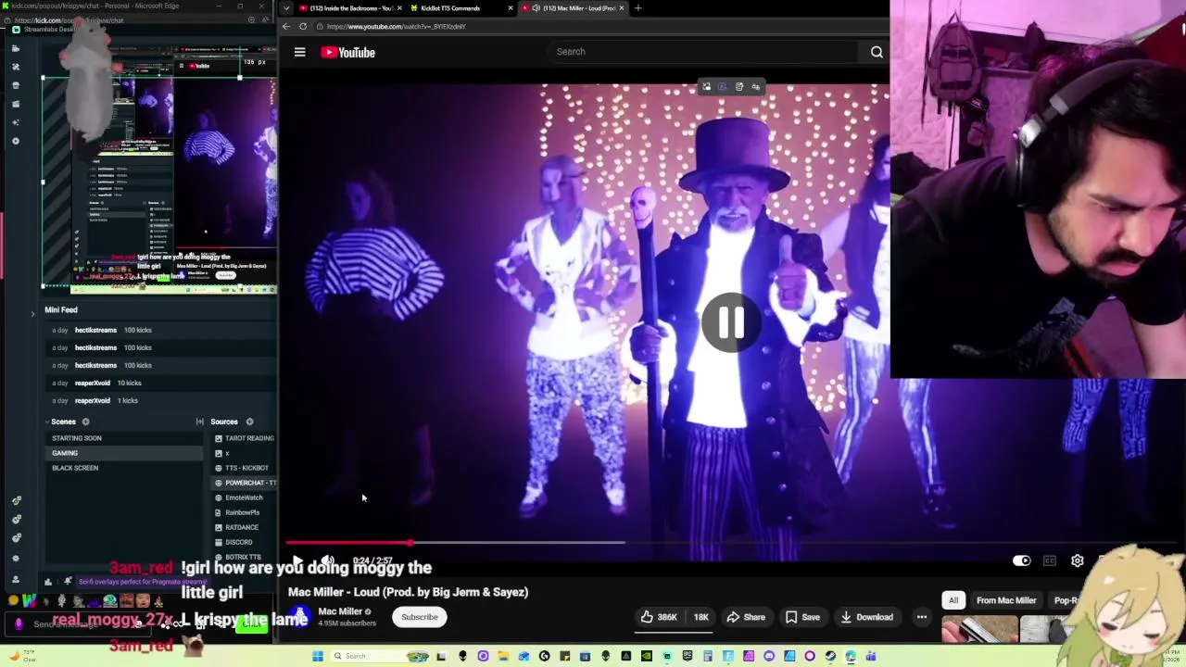Select the GAMING scene
This screenshot has height=667, width=1186.
124,453
